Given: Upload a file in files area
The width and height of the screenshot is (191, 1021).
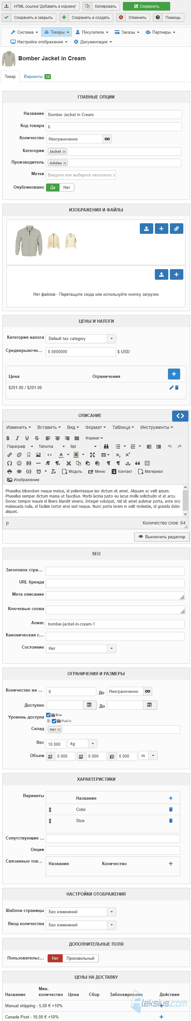Looking at the screenshot, I should coord(161,274).
